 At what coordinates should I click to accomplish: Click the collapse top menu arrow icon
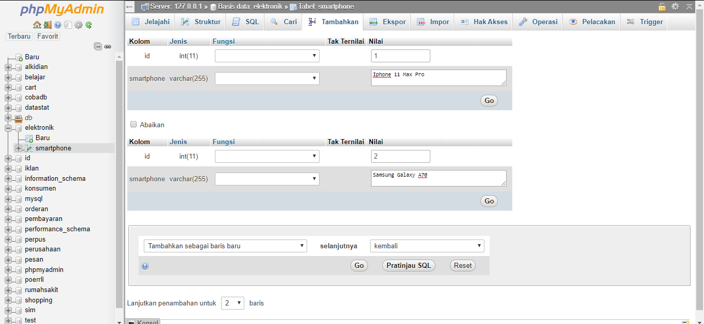pos(690,7)
